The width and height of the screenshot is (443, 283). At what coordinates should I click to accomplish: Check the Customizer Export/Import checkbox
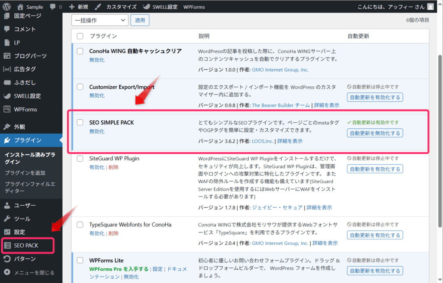[x=80, y=86]
